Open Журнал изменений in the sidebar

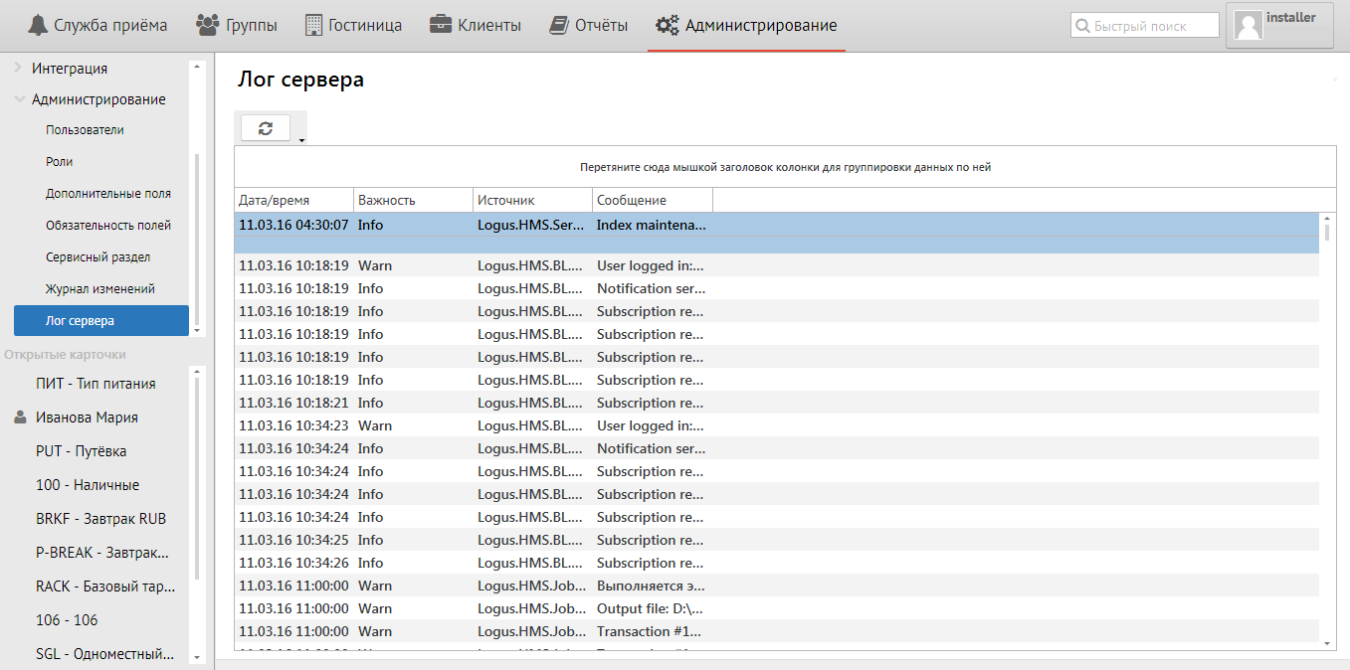point(99,289)
